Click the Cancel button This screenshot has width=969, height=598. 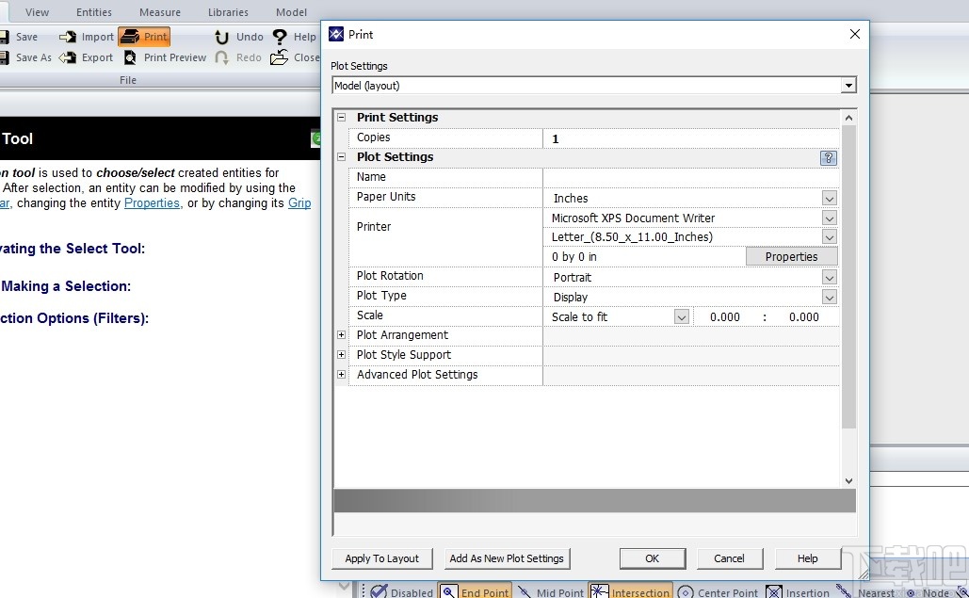pos(729,558)
